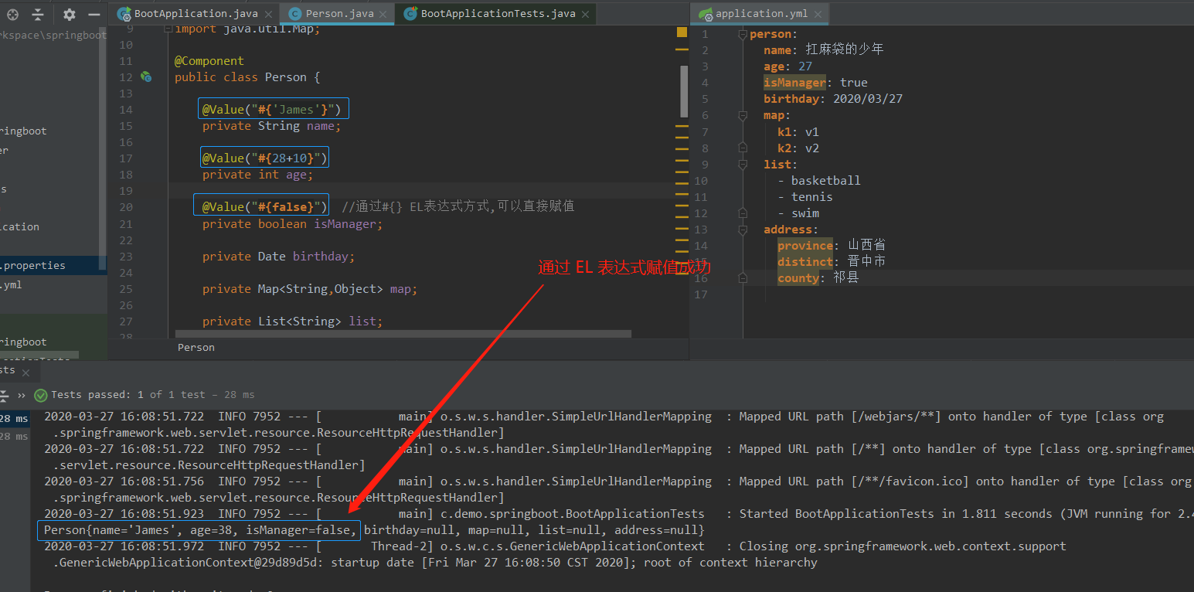This screenshot has width=1194, height=592.
Task: Click the 'private List<String> list;' line
Action: (x=292, y=322)
